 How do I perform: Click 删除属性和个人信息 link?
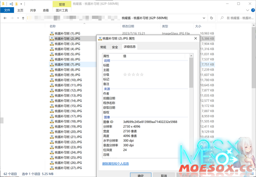pos(116,164)
